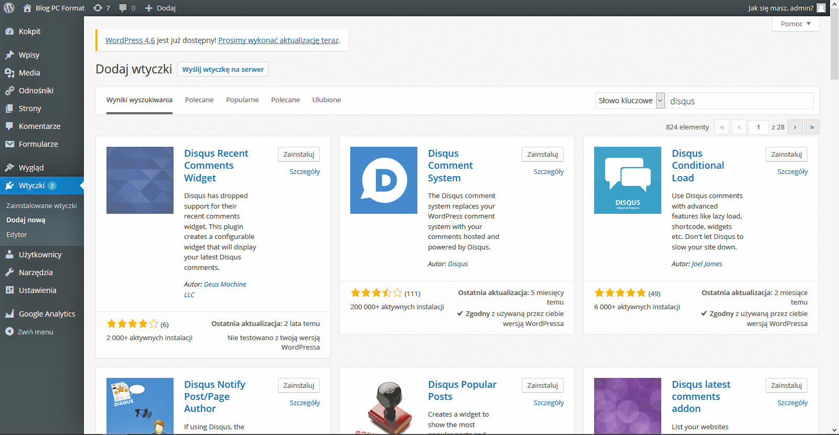Open Media from the sidebar icon
Viewport: 839px width, 435px height.
click(9, 73)
